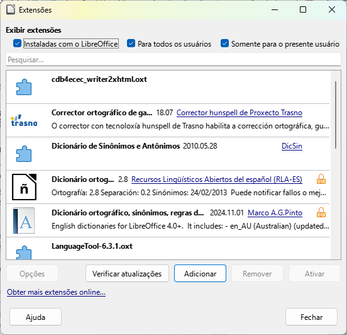Viewport: 347px width, 335px height.
Task: Click version 2010.05.28 text
Action: pyautogui.click(x=200, y=146)
